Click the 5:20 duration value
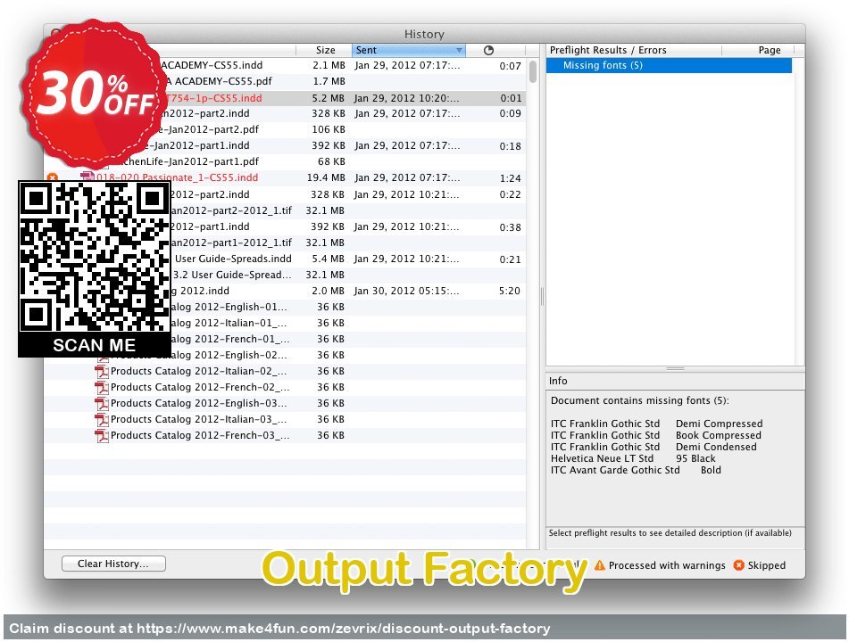849x642 pixels. point(510,291)
